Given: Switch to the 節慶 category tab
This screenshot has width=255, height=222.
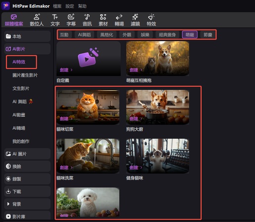Looking at the screenshot, I should click(208, 35).
